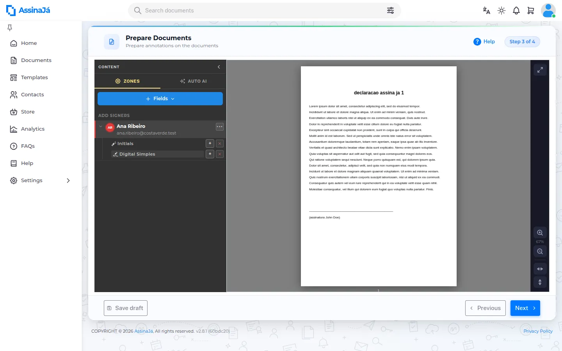Click the AssinaJá logo
562x351 pixels.
[x=28, y=11]
